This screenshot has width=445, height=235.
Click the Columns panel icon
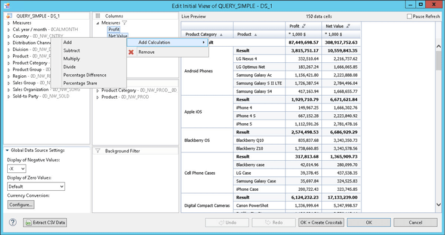(x=97, y=16)
